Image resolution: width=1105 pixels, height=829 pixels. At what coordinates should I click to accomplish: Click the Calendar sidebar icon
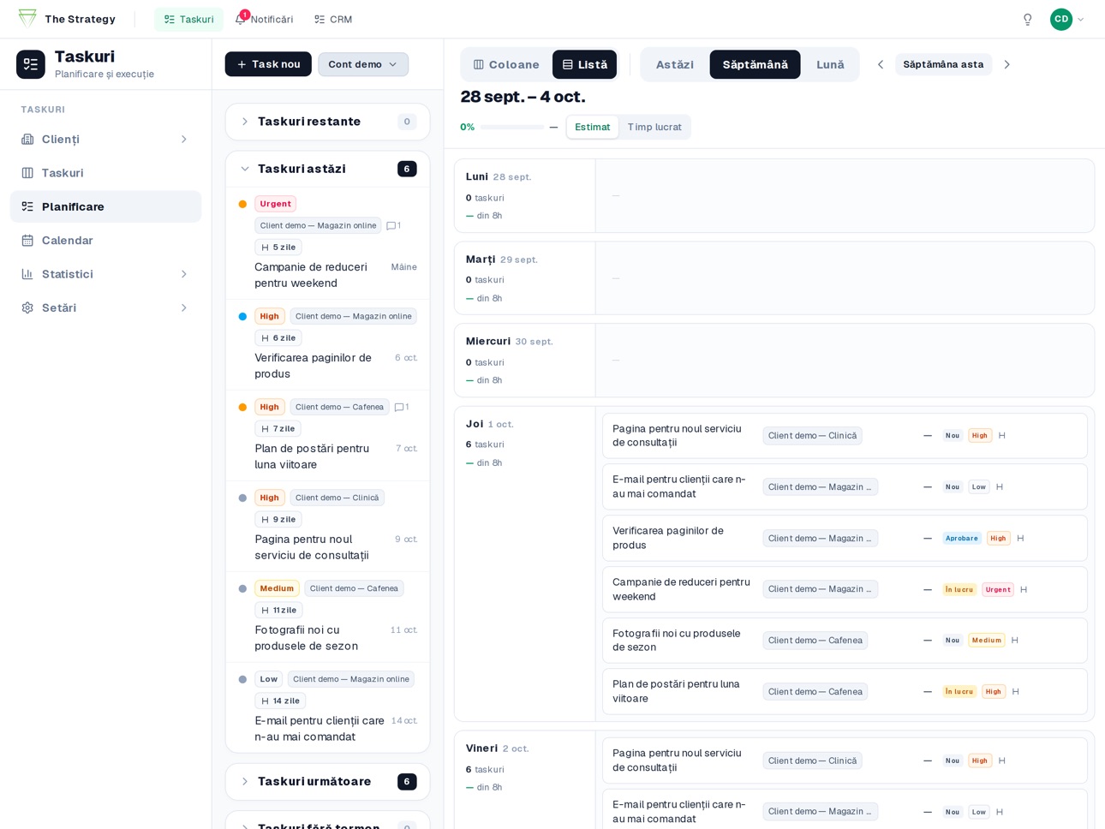click(x=27, y=241)
